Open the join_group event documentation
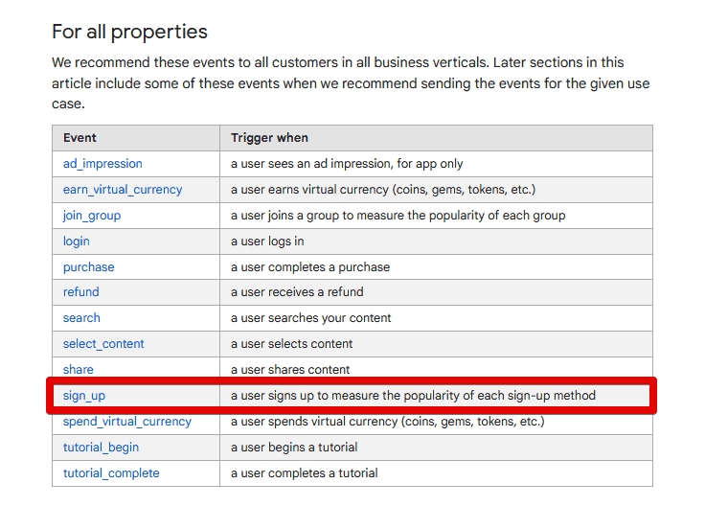This screenshot has width=705, height=506. 92,216
